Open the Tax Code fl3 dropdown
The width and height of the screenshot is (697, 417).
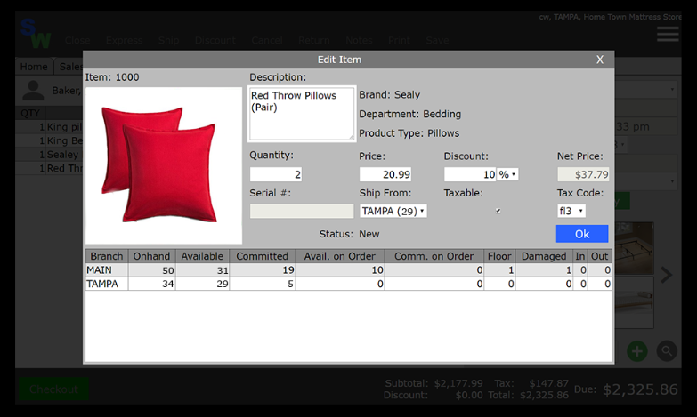[571, 211]
